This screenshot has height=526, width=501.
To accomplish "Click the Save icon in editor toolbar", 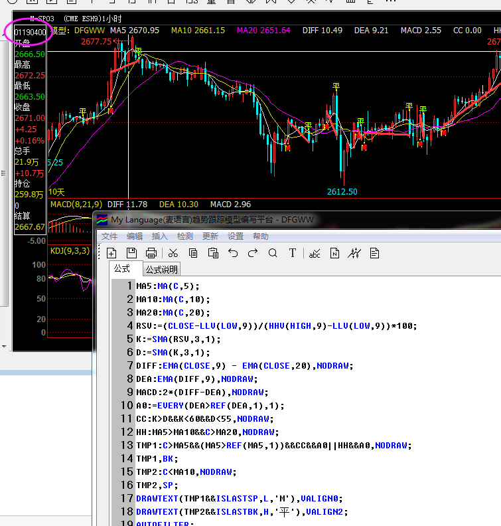I will click(131, 253).
